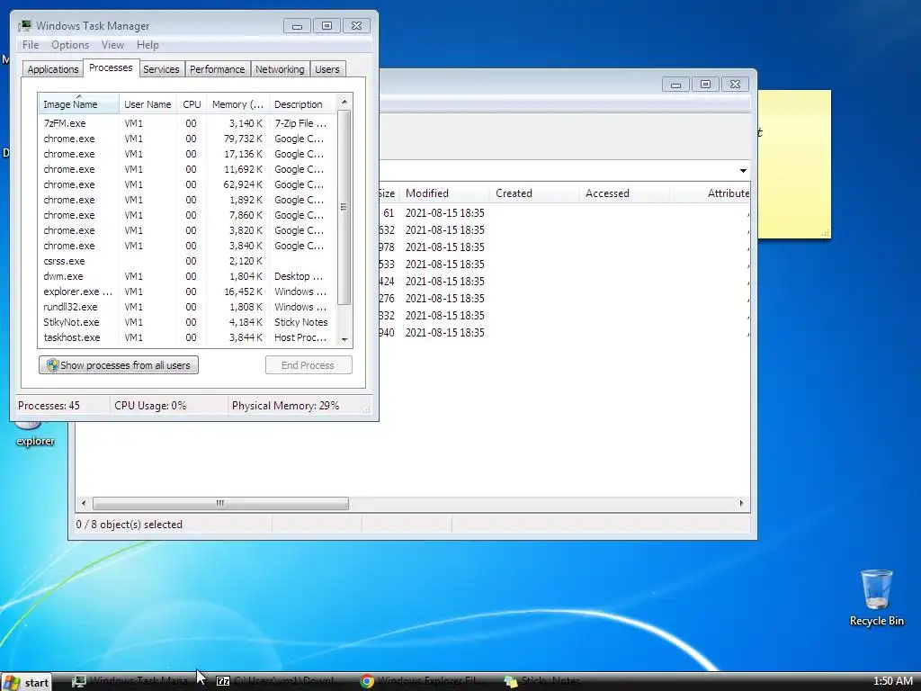Select the taskhost.exe process row
This screenshot has width=921, height=691.
tap(187, 337)
